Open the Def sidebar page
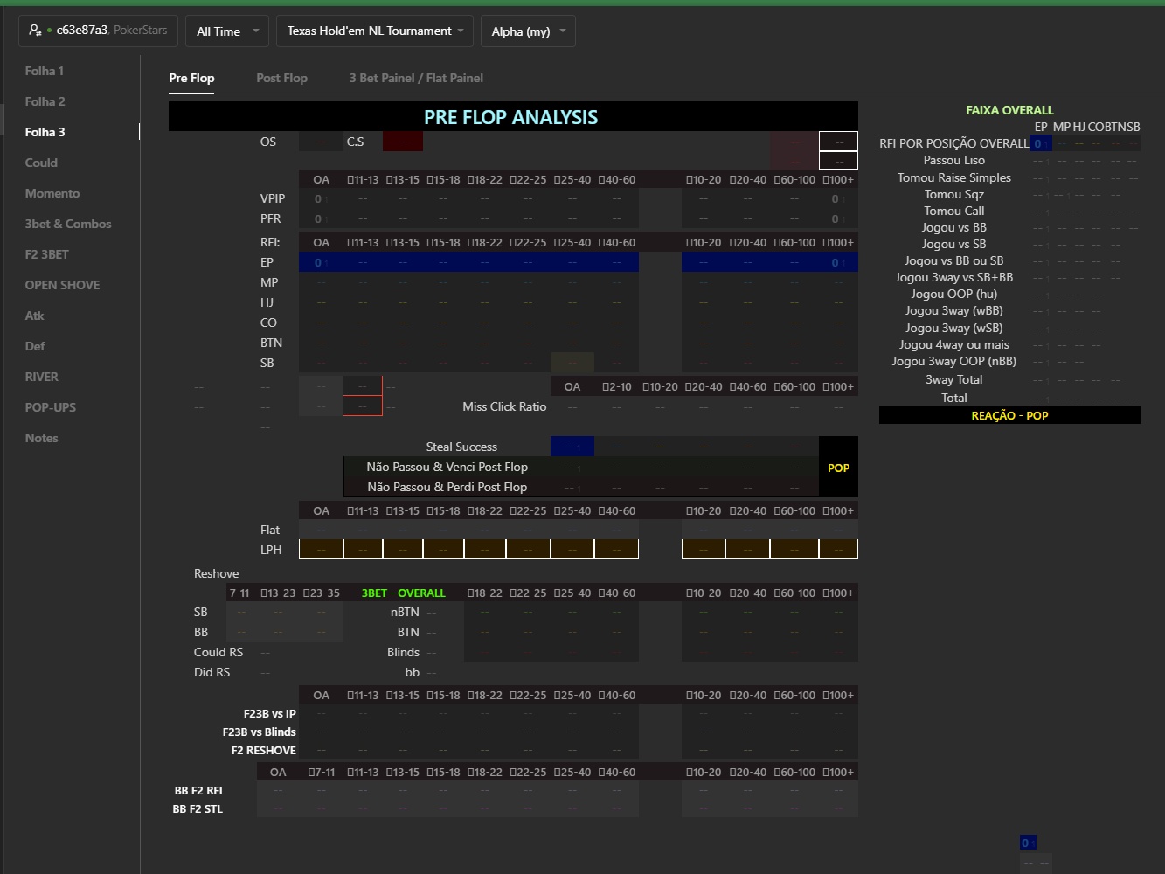 [35, 346]
